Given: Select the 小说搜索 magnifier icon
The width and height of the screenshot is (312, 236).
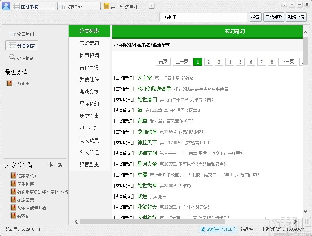Looking at the screenshot, I should point(12,57).
